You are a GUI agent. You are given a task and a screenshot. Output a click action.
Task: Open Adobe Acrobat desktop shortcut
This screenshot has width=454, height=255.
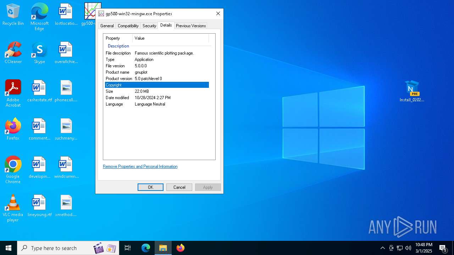[13, 93]
